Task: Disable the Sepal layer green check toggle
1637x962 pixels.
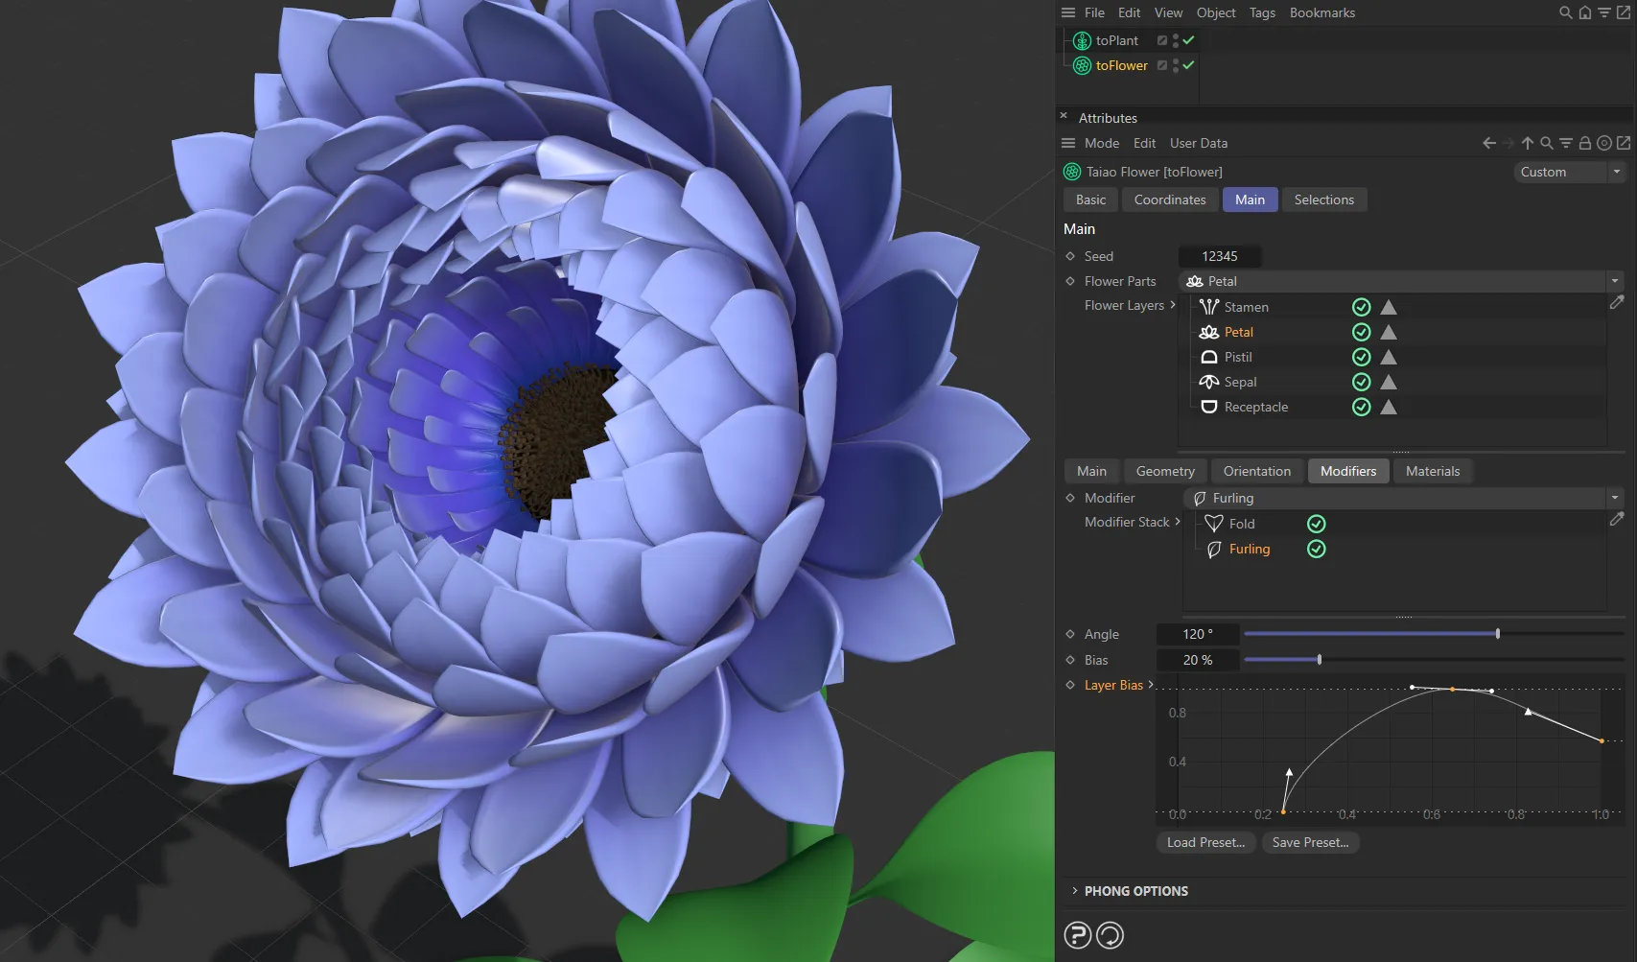Action: click(x=1361, y=381)
